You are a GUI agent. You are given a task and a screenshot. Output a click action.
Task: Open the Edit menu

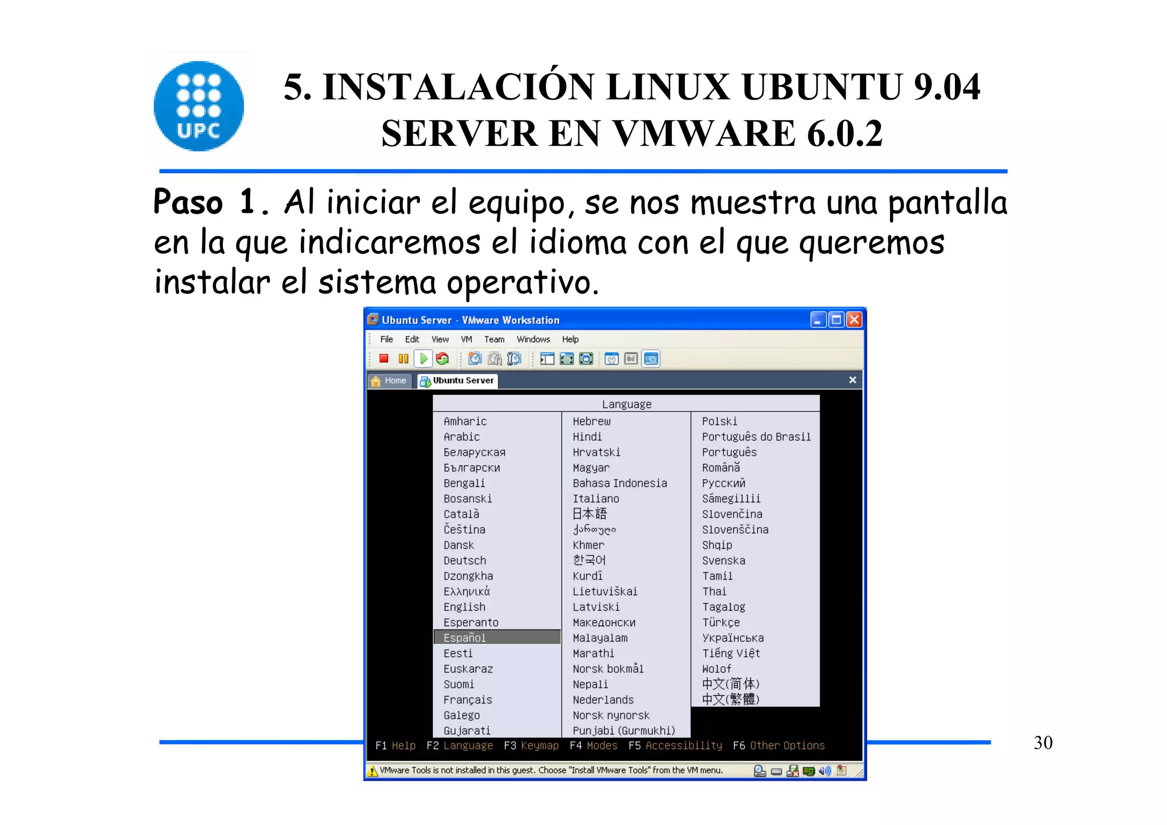click(412, 339)
